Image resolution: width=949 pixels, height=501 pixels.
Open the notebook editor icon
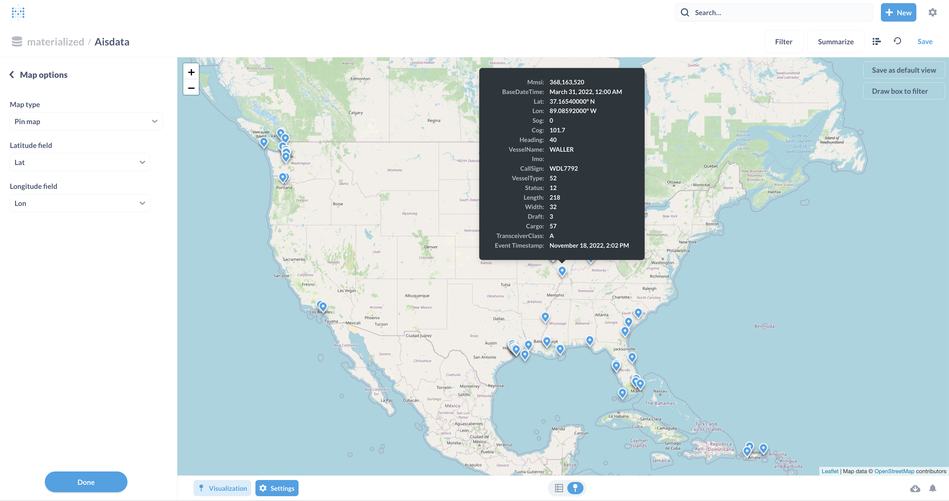coord(876,42)
